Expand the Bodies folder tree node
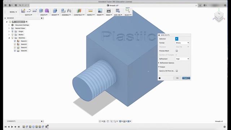This screenshot has height=130, width=231. tap(9, 35)
